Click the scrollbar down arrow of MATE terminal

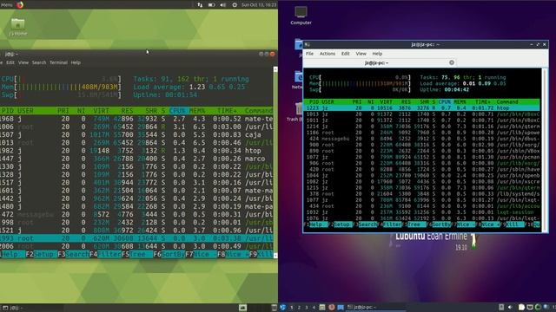[275, 255]
